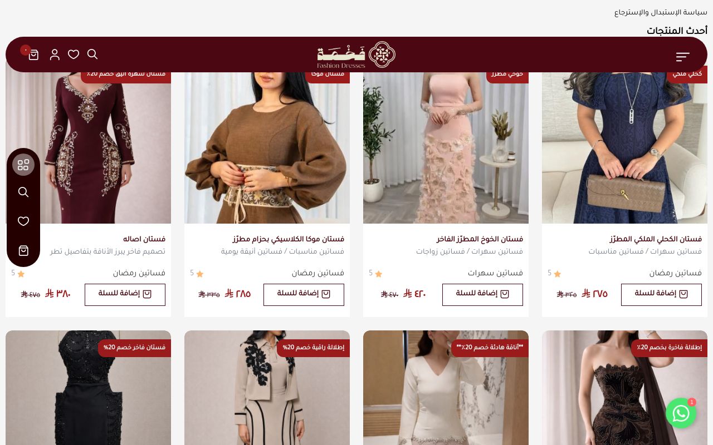Viewport: 713px width, 445px height.
Task: Open the bag icon in floating sidebar
Action: pos(23,251)
